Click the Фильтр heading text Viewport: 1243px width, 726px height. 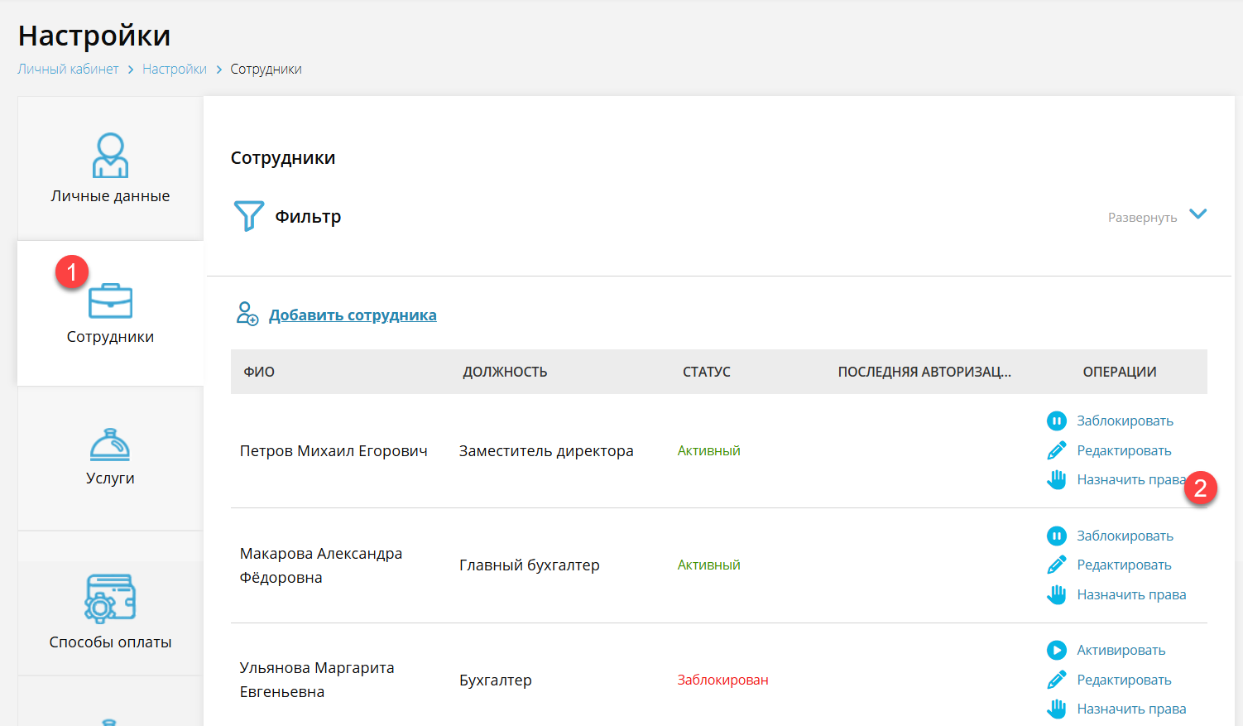point(308,217)
